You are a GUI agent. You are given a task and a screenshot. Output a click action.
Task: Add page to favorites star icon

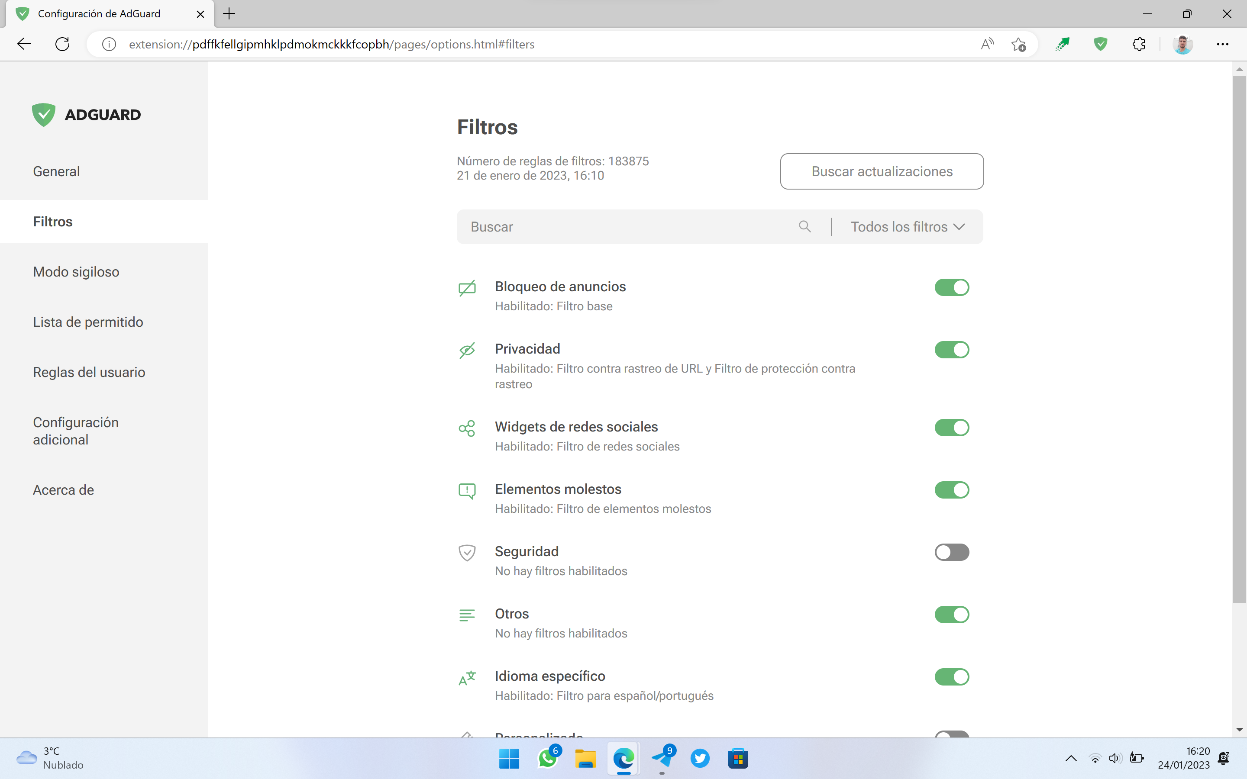(1019, 44)
